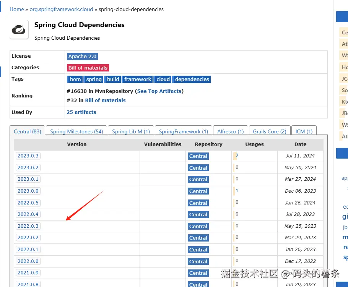
Task: Select the dependencies tag
Action: 192,79
